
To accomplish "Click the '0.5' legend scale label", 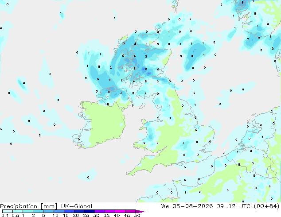I will [16, 215].
